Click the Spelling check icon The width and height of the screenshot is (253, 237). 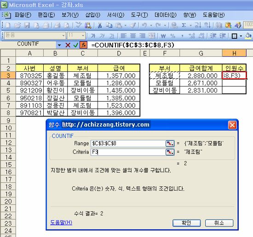tap(79, 25)
